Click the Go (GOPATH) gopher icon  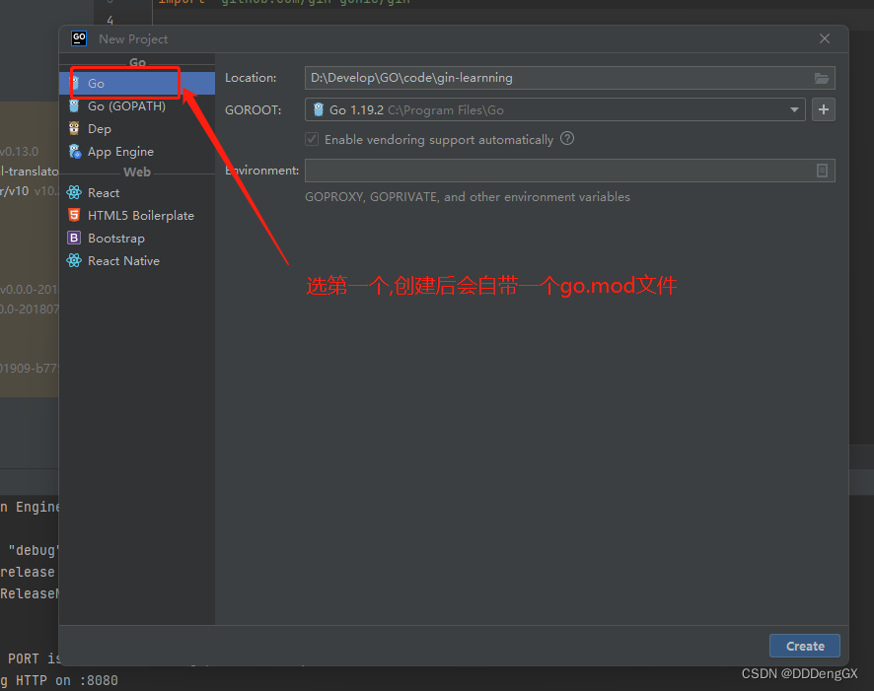(74, 105)
